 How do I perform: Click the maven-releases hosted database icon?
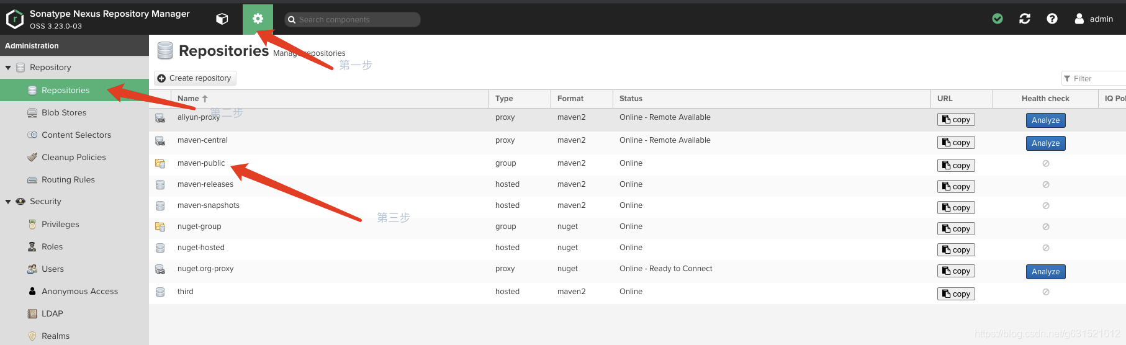160,185
